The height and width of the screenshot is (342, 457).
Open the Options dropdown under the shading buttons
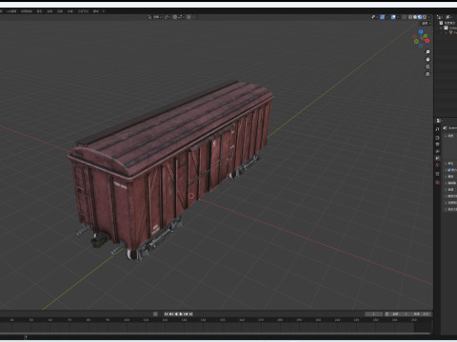pos(426,23)
